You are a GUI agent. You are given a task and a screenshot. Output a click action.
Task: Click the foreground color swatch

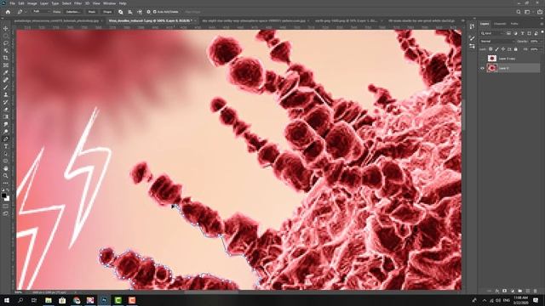(x=3, y=195)
